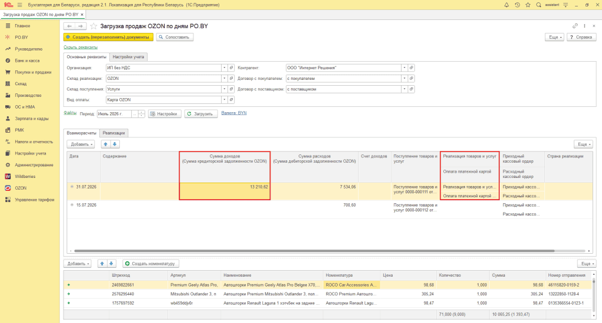Open Покупки и продажи section
The height and width of the screenshot is (323, 602).
[33, 72]
